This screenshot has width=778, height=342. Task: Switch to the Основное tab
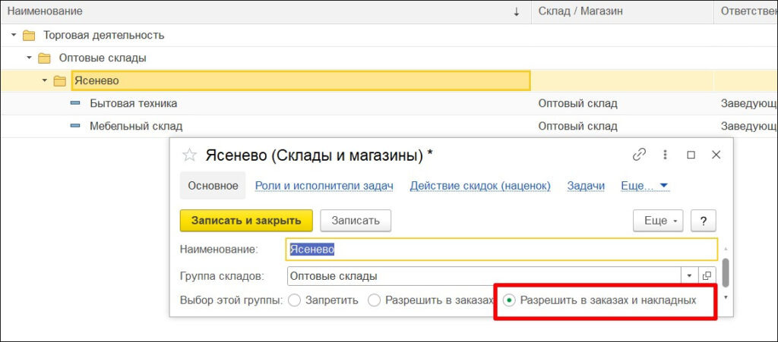pos(213,186)
